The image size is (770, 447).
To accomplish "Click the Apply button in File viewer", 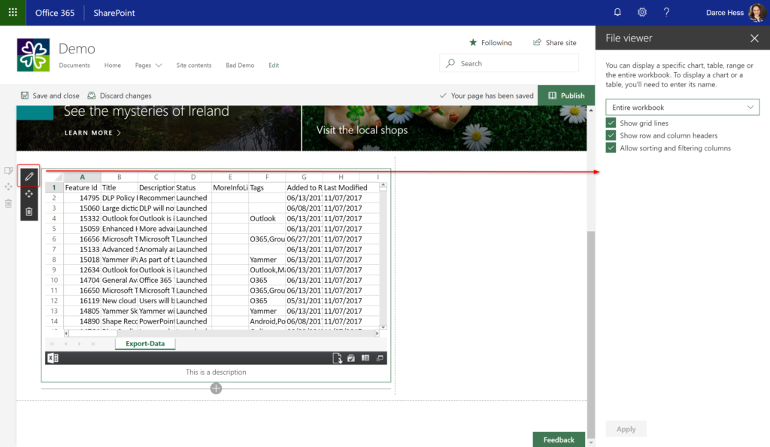I will tap(626, 429).
